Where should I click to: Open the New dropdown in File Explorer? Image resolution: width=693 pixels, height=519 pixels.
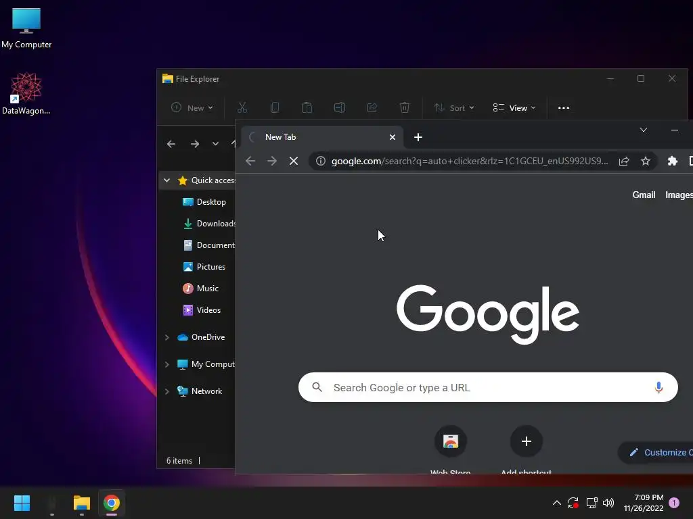click(192, 107)
